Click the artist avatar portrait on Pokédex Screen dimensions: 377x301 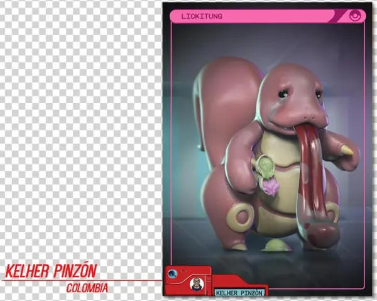[x=197, y=284]
